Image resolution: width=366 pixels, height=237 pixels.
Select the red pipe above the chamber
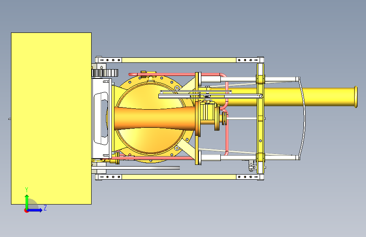click(174, 74)
